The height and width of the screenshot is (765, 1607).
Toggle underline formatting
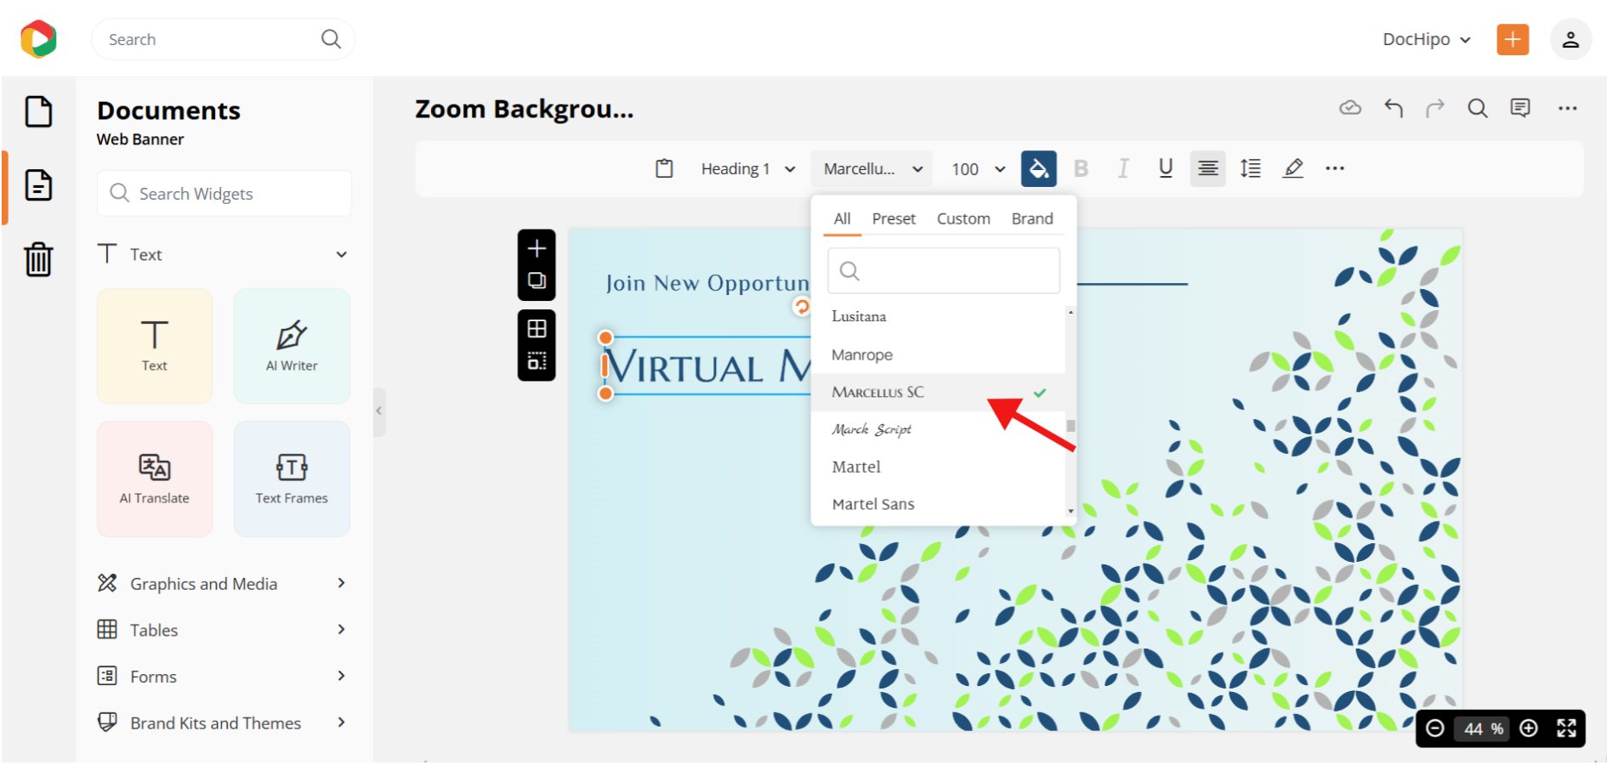click(x=1165, y=168)
